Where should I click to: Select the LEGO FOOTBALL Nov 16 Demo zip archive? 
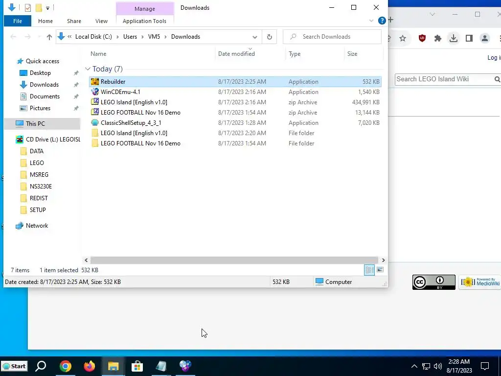click(235, 112)
